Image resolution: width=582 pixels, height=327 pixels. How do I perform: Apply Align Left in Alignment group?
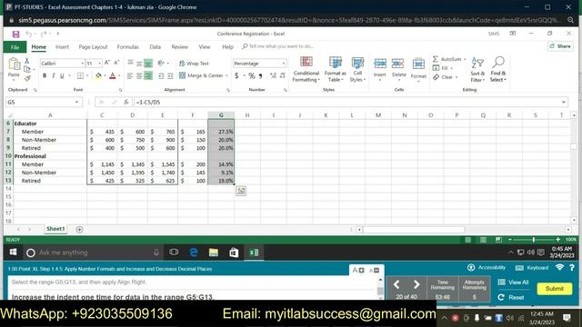130,75
